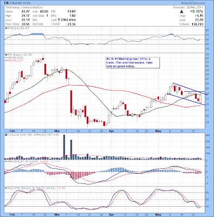Click the Open value 22.27
This screenshot has height=217, width=214.
(x=25, y=11)
